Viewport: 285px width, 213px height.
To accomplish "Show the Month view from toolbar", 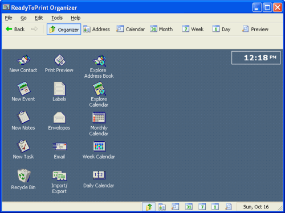I will tap(161, 29).
